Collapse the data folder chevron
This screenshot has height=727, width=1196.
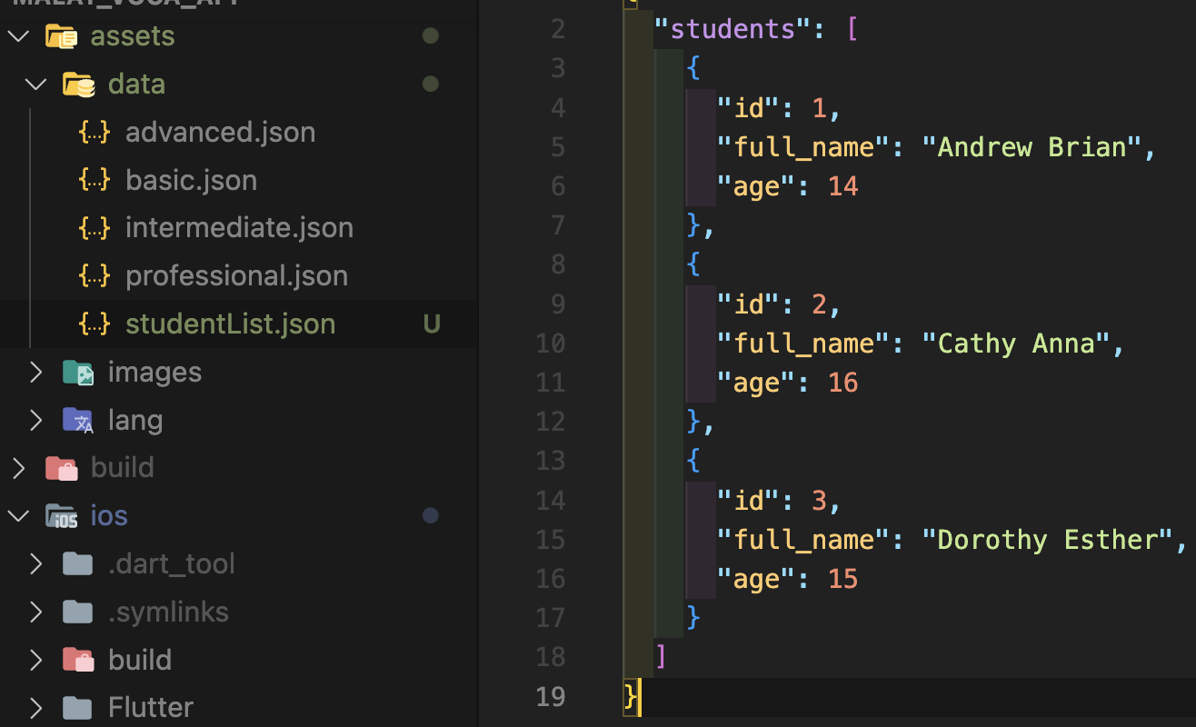(35, 85)
